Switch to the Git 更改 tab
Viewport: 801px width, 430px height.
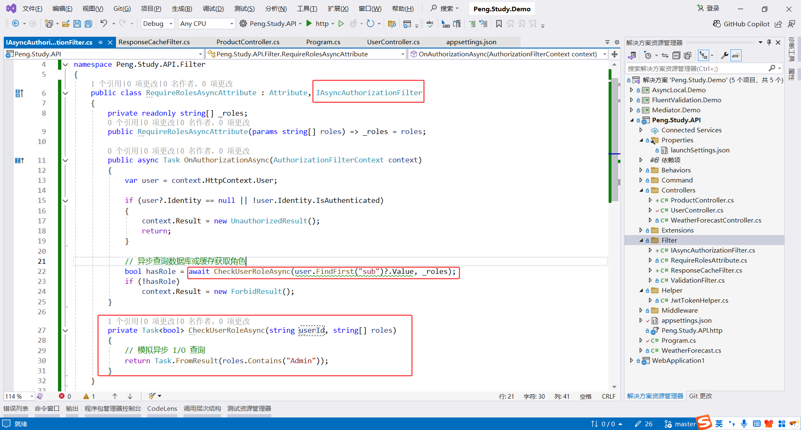click(x=700, y=396)
